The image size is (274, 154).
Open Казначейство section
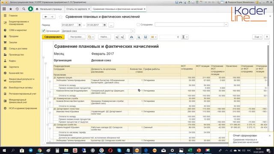click(16, 73)
